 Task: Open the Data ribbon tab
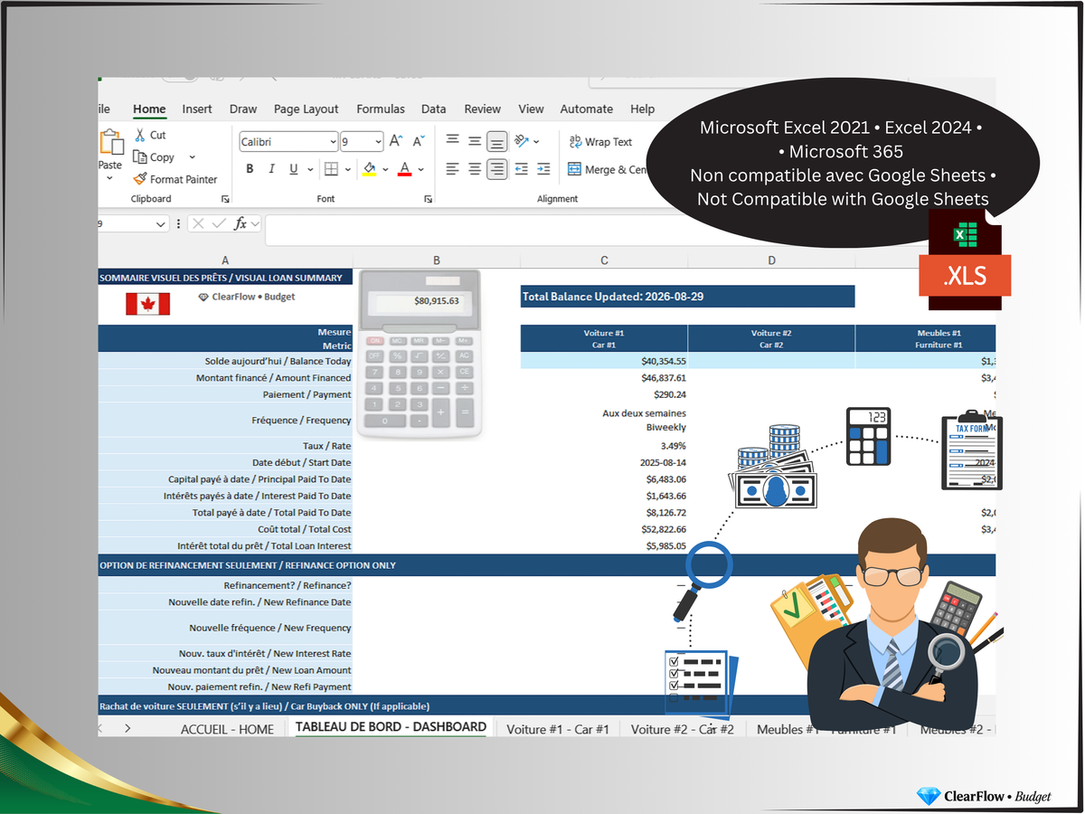434,109
